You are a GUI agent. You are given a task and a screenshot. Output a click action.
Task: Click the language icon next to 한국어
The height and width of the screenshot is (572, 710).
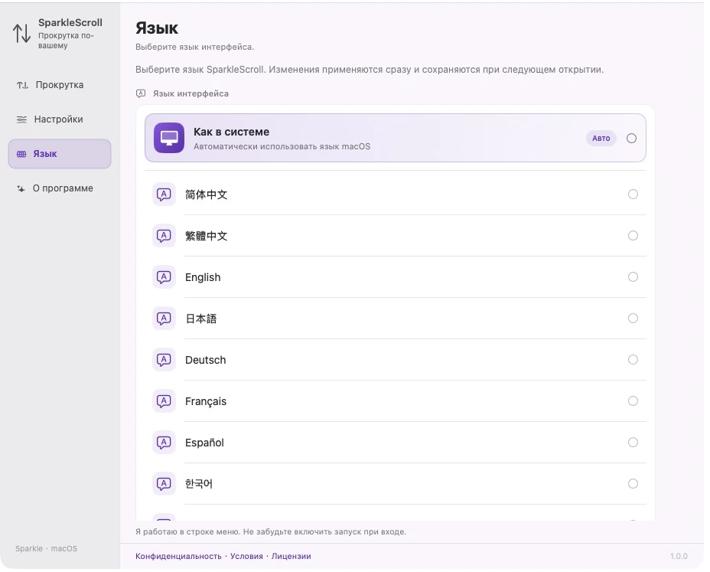tap(164, 484)
